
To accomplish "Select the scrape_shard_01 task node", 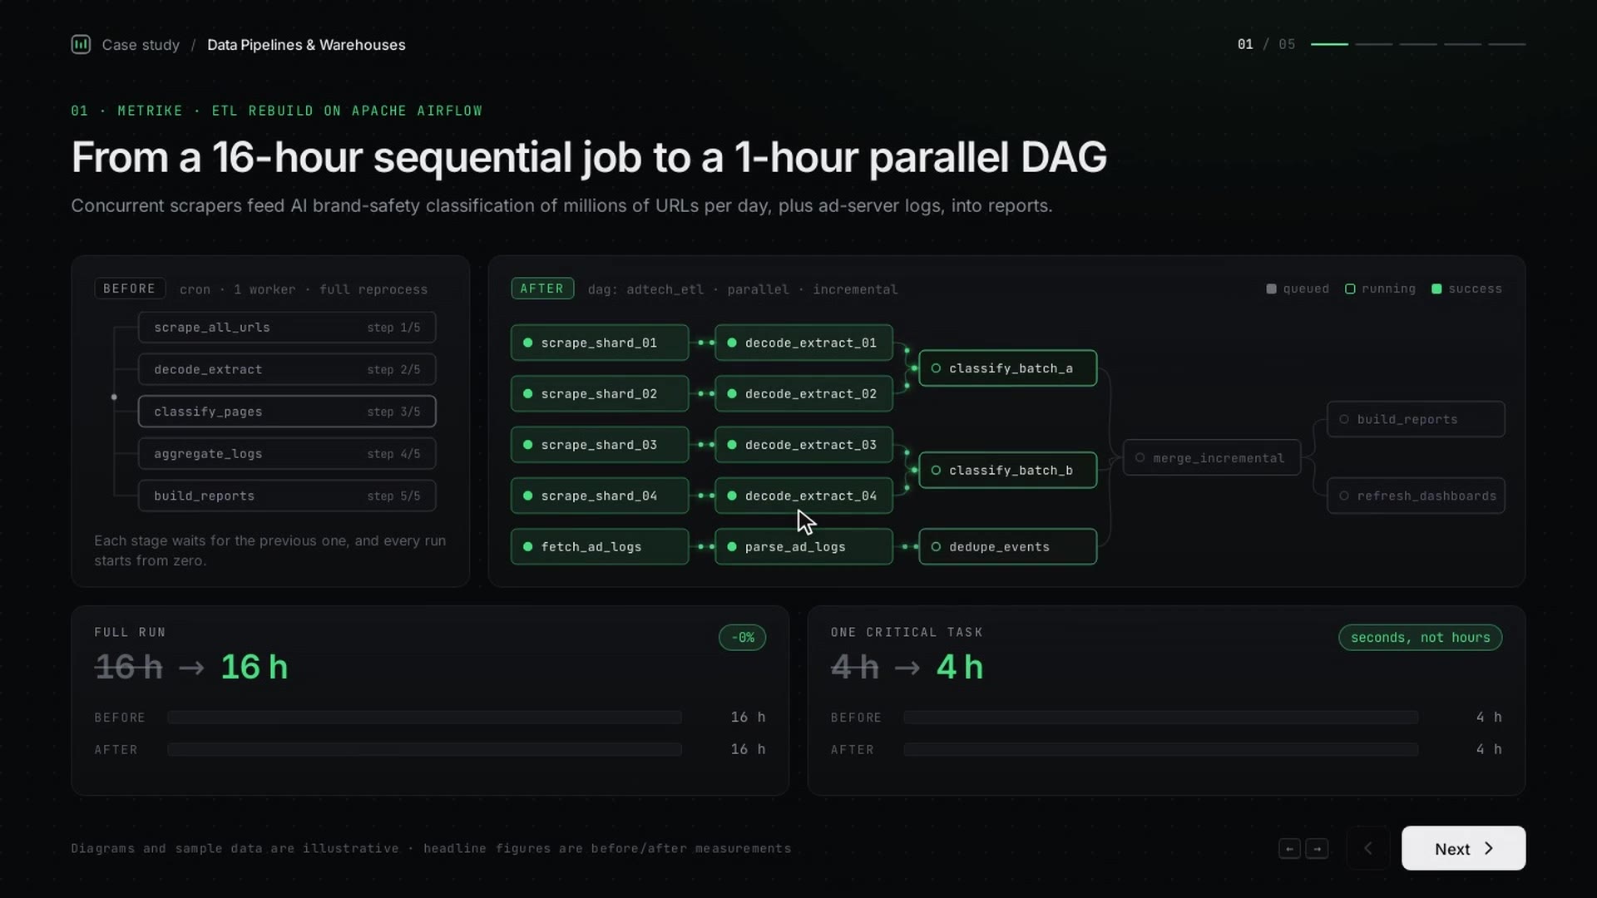I will tap(600, 343).
